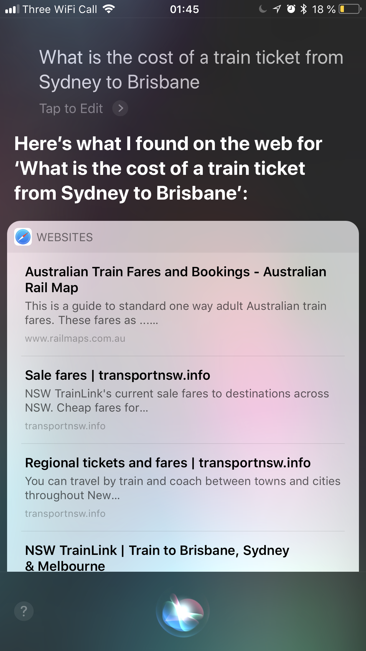Tap the location services arrow icon
366x651 pixels.
click(277, 9)
